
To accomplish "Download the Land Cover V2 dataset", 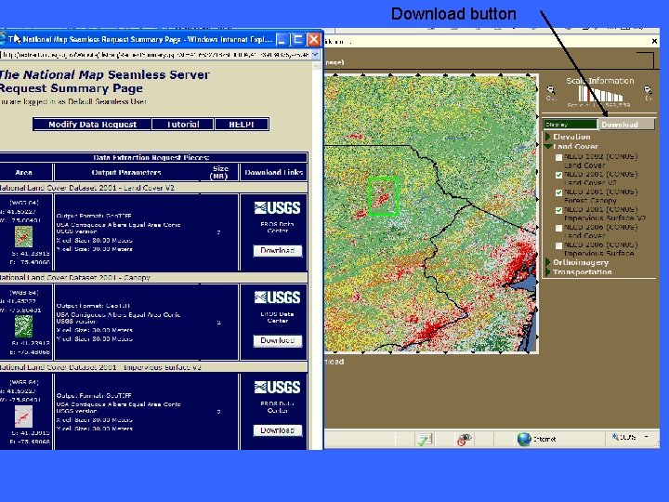I will pyautogui.click(x=278, y=251).
